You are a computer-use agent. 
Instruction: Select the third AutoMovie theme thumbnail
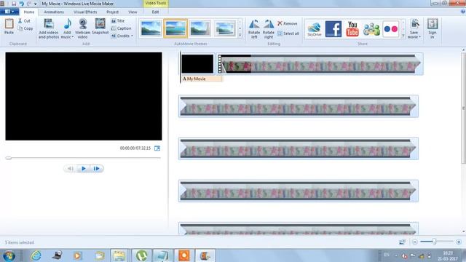200,28
